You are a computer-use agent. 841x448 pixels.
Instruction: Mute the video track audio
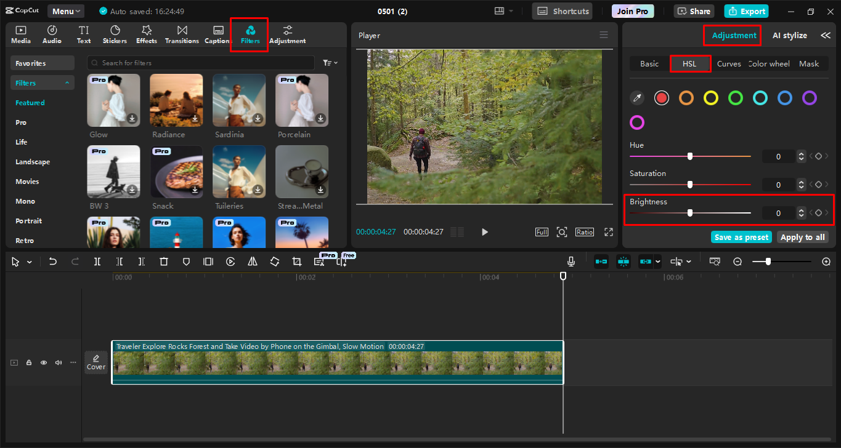pyautogui.click(x=58, y=362)
